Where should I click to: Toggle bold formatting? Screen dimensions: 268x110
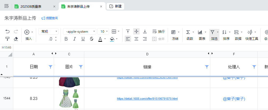click(66, 39)
